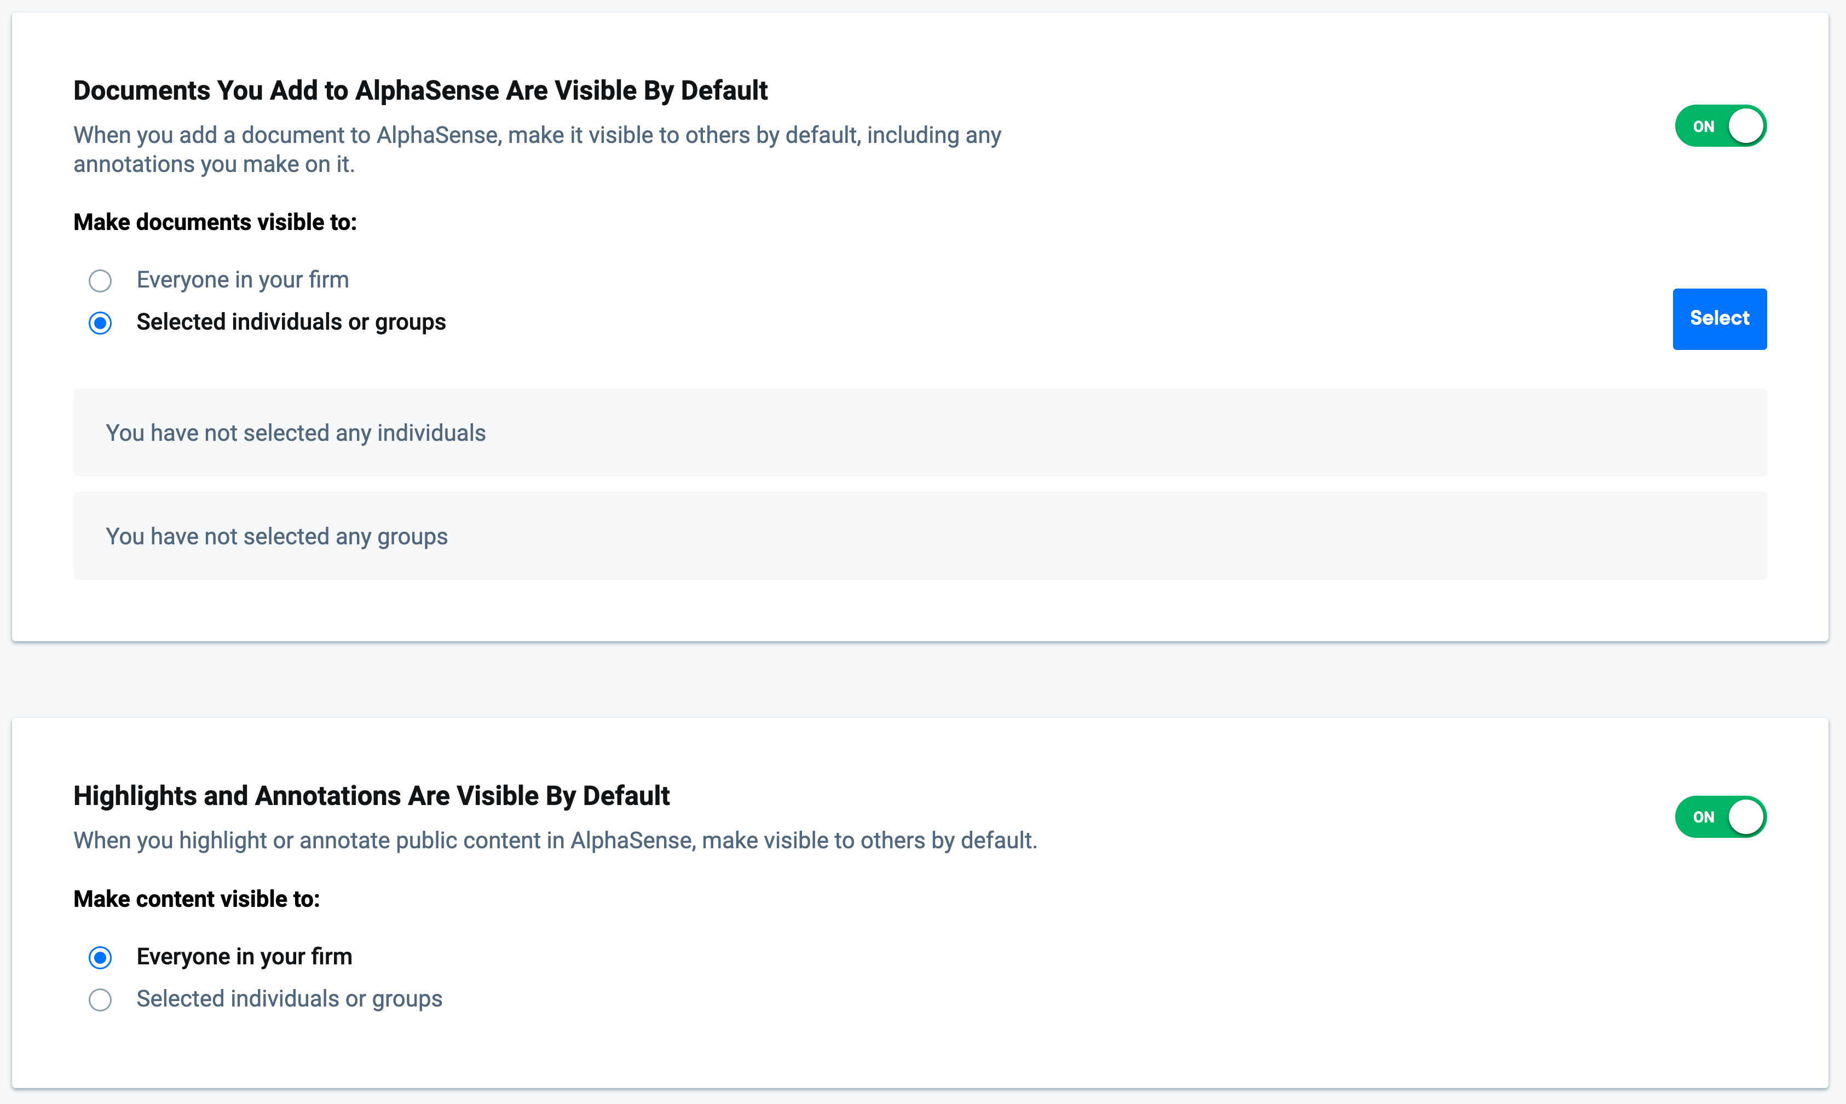The width and height of the screenshot is (1846, 1104).
Task: Click the grey 'Selected individuals or groups' label text
Action: click(x=289, y=999)
